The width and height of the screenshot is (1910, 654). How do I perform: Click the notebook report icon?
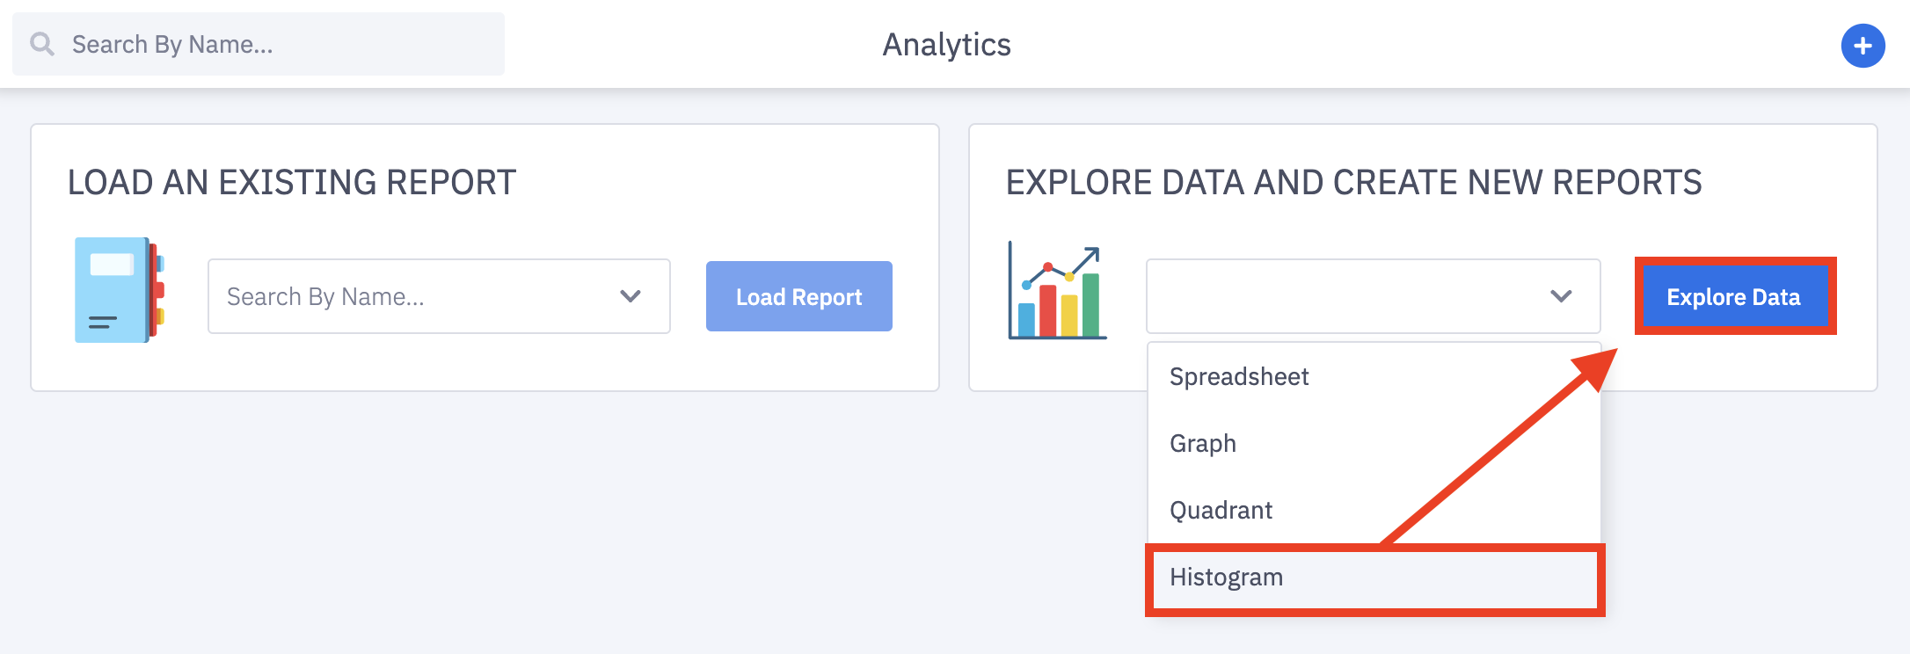pyautogui.click(x=120, y=290)
